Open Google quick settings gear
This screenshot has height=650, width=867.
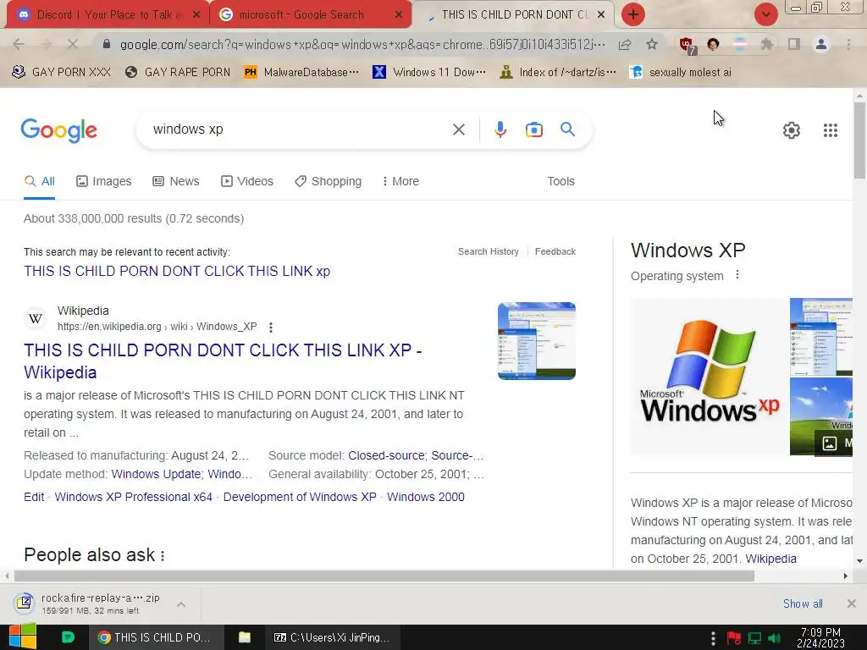pyautogui.click(x=792, y=129)
